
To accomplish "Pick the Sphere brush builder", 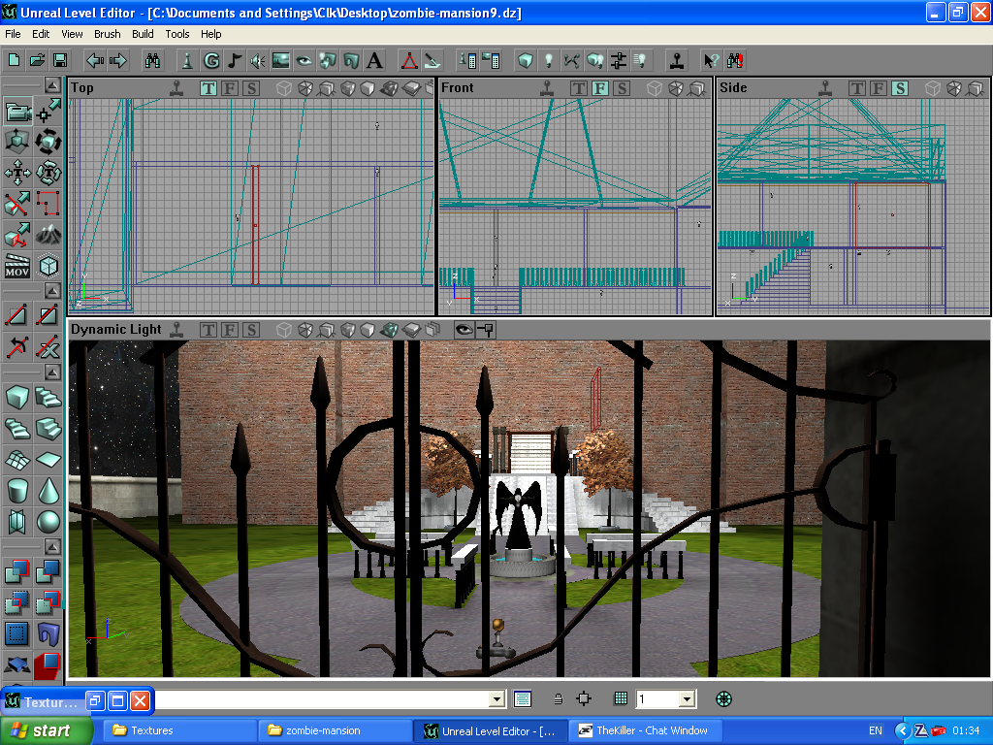I will click(x=48, y=523).
